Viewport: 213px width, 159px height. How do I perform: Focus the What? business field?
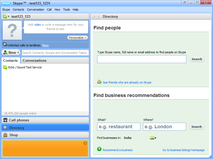[x=119, y=127]
